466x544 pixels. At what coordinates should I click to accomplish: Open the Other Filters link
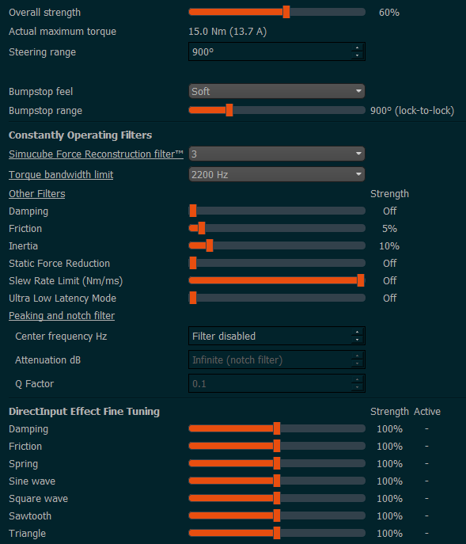36,193
